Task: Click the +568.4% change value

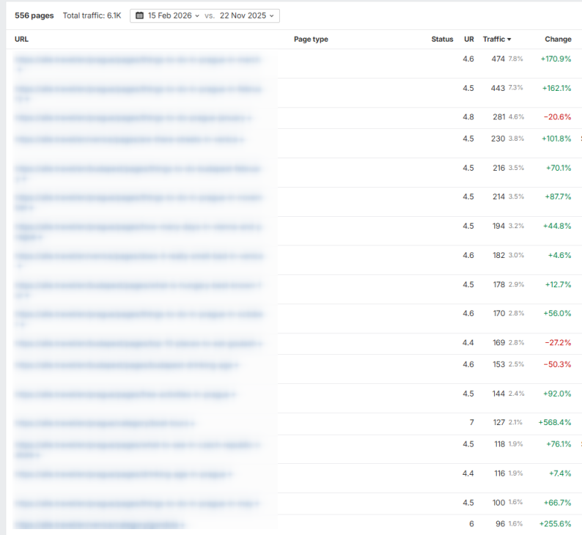Action: click(554, 423)
